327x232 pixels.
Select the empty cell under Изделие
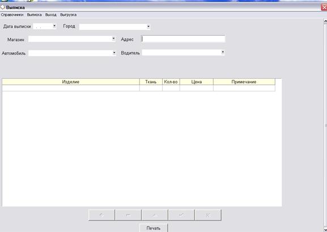[x=71, y=88]
